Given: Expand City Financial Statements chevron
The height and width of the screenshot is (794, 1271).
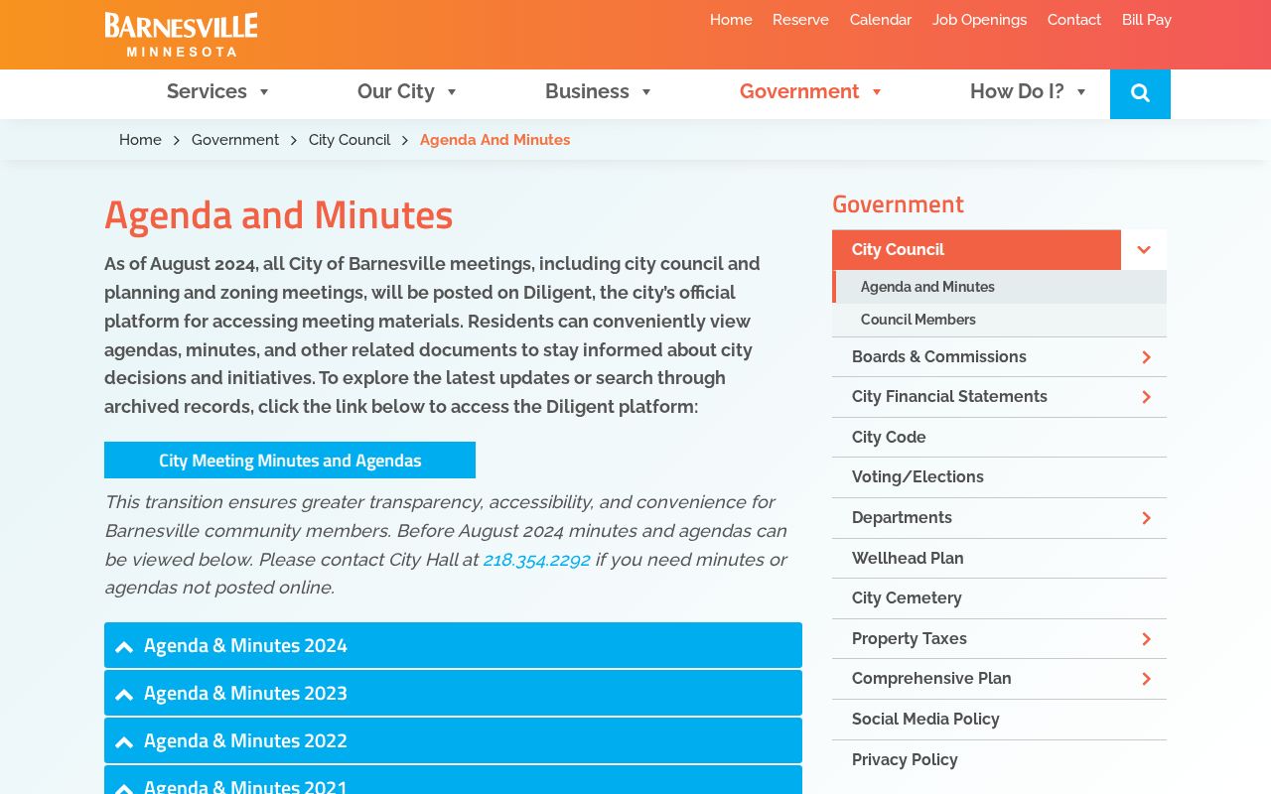Looking at the screenshot, I should 1146,397.
